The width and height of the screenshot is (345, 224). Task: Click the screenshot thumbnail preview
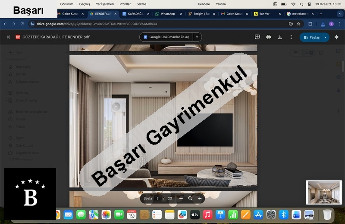(323, 192)
